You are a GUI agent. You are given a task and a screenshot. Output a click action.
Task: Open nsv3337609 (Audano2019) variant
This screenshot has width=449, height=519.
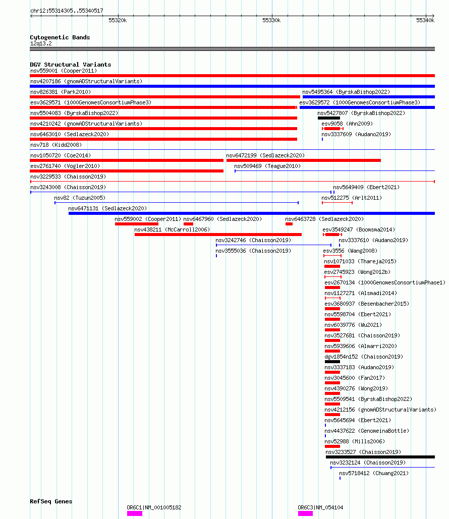point(356,134)
